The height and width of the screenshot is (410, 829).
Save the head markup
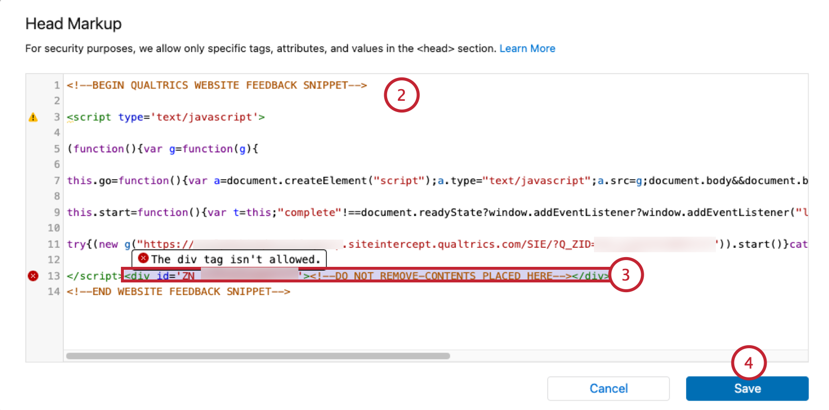click(747, 389)
